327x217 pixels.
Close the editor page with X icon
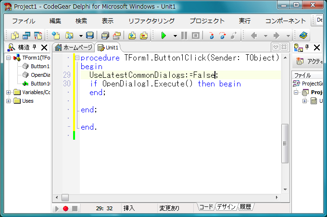[284, 47]
